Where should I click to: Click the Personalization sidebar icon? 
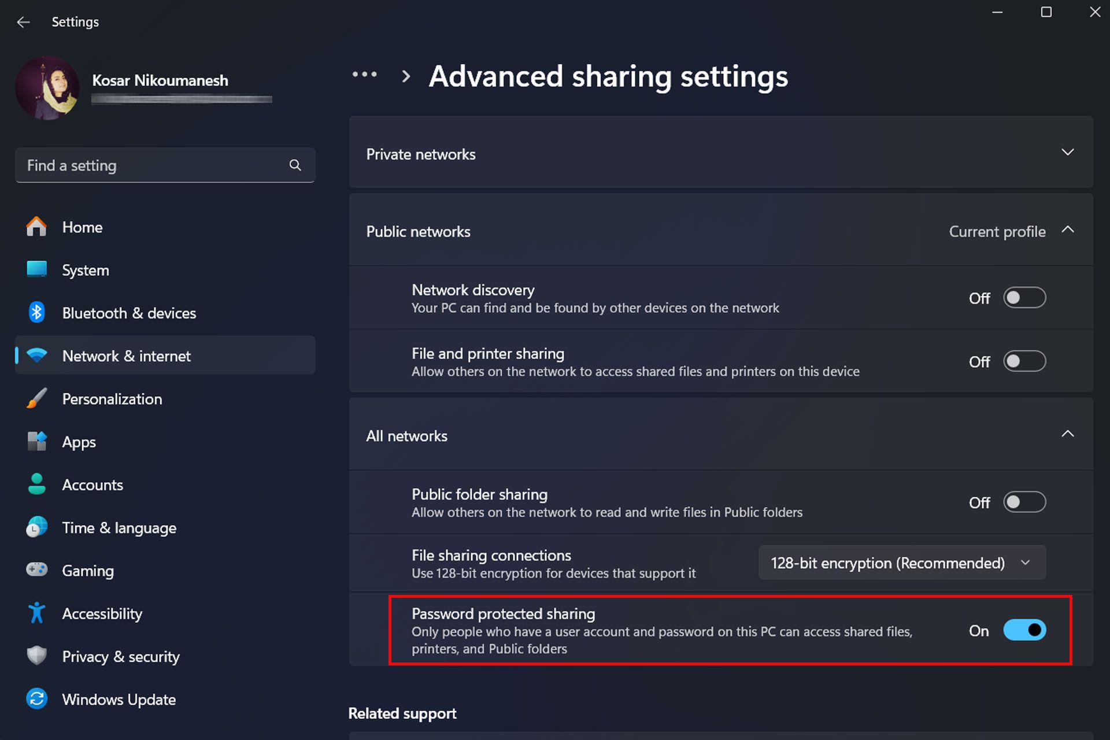tap(37, 399)
